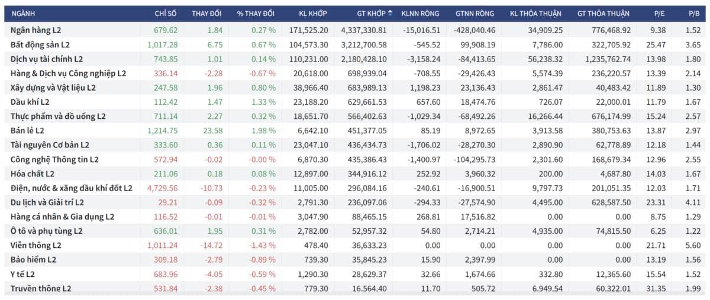Click index value 1,011.24 for Viễn thông
Viewport: 710px width, 300px height.
point(163,245)
